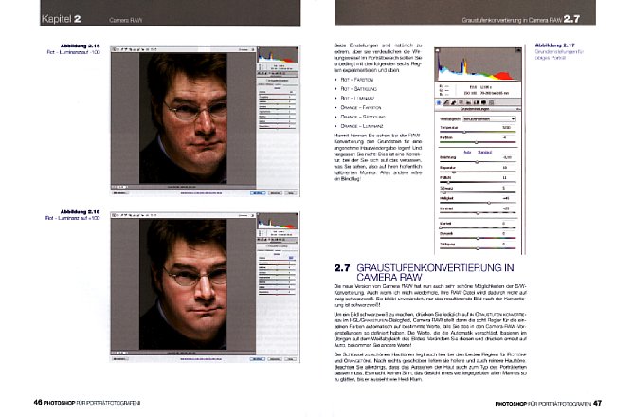Image resolution: width=633 pixels, height=417 pixels.
Task: Toggle shadow clipping warning on the large histogram
Action: (437, 50)
